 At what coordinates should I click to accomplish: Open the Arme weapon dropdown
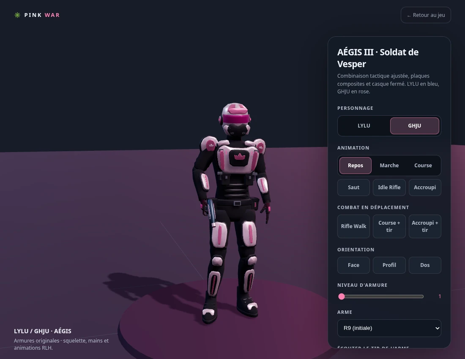click(x=389, y=328)
